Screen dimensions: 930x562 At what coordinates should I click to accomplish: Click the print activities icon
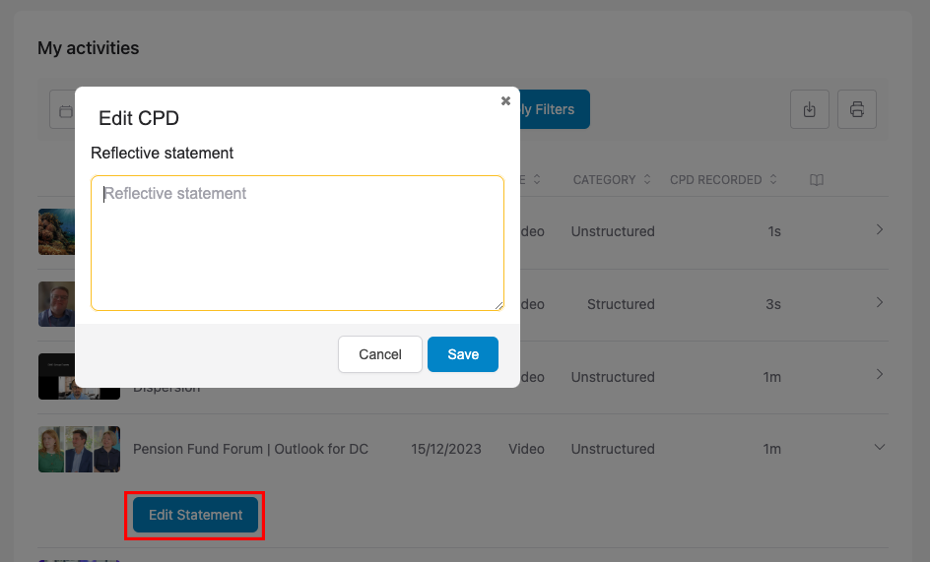point(857,109)
